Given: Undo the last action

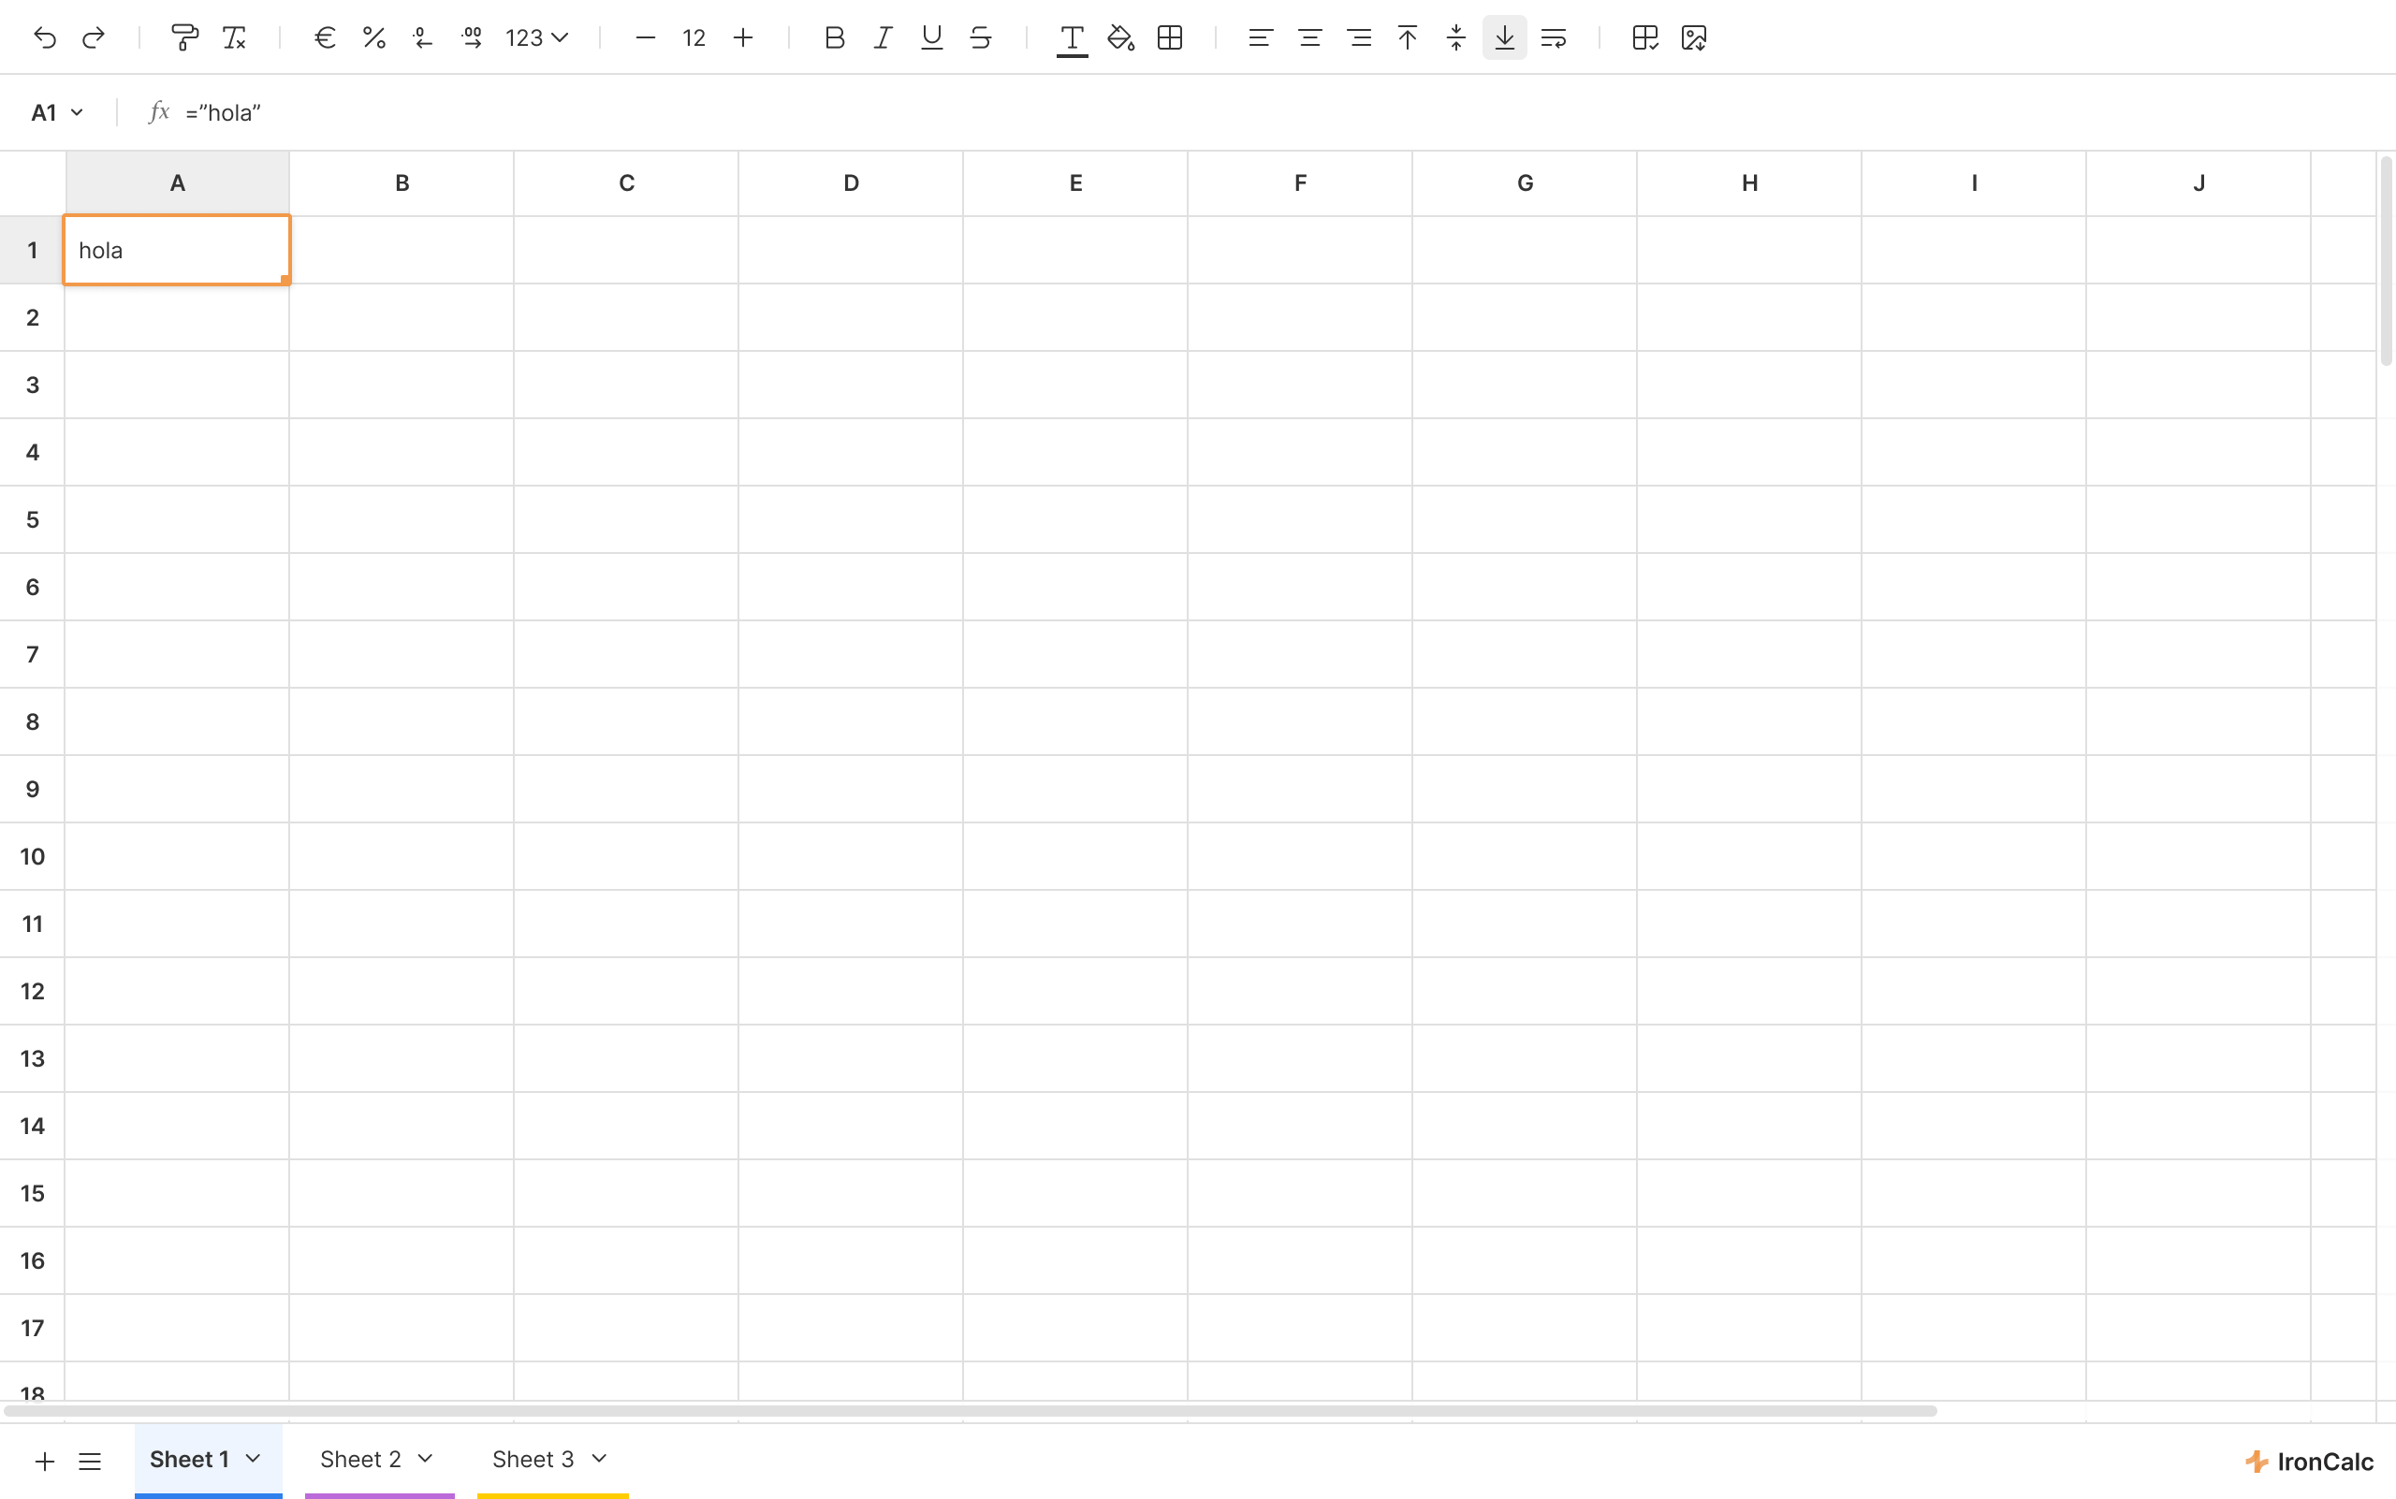Looking at the screenshot, I should pyautogui.click(x=45, y=37).
